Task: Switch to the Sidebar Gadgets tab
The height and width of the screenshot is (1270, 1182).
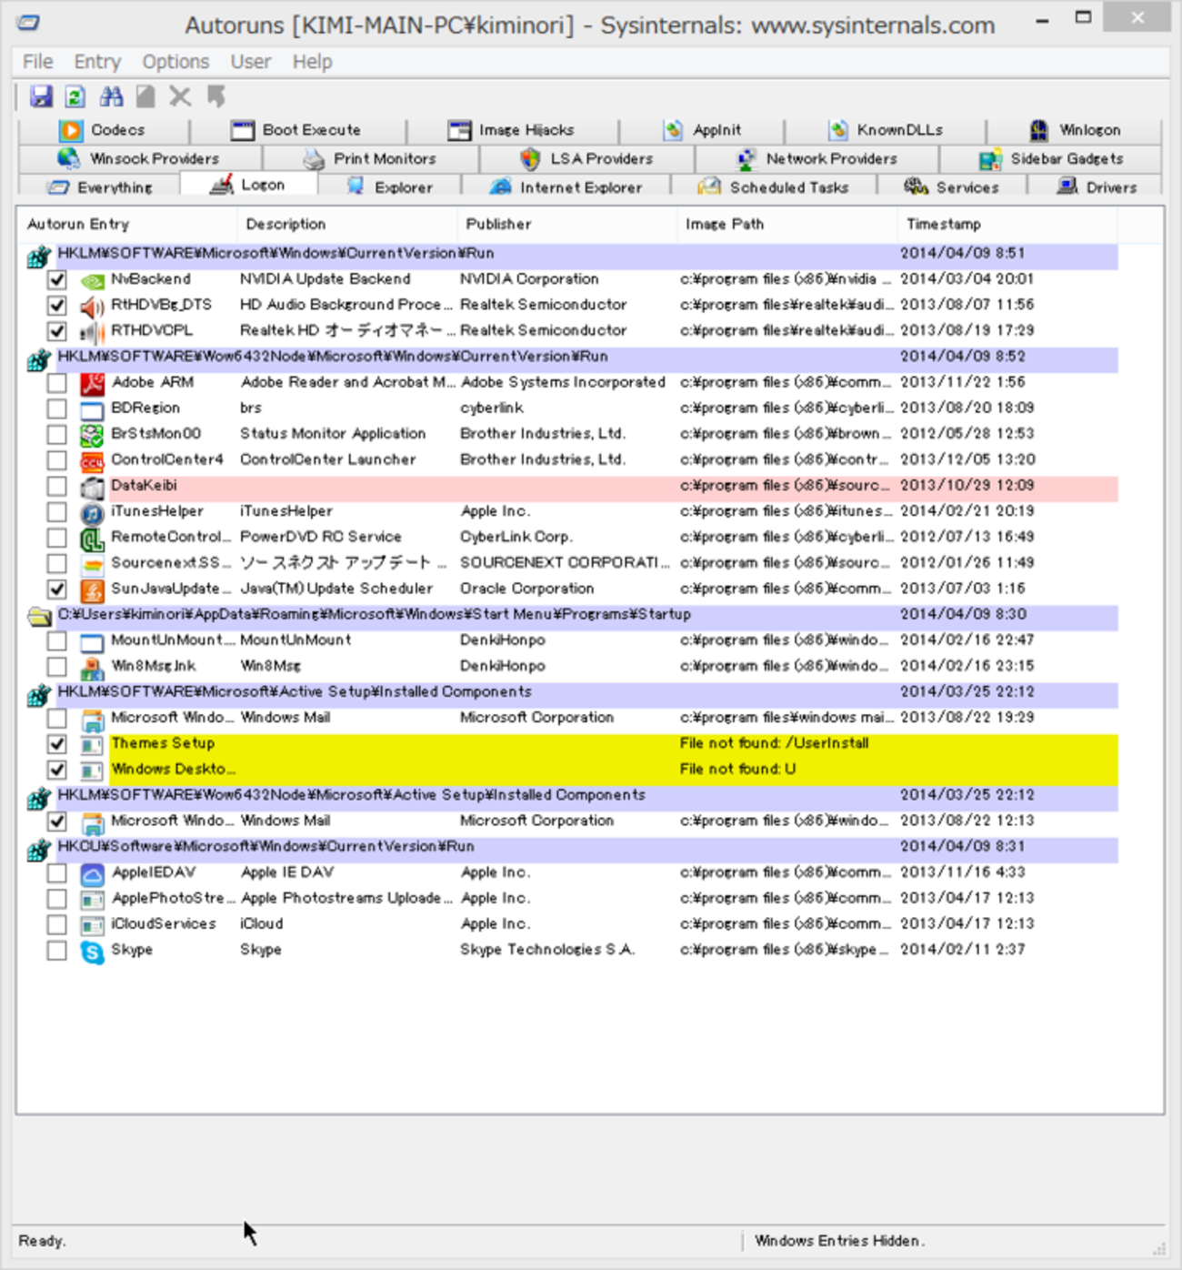Action: (x=1051, y=158)
